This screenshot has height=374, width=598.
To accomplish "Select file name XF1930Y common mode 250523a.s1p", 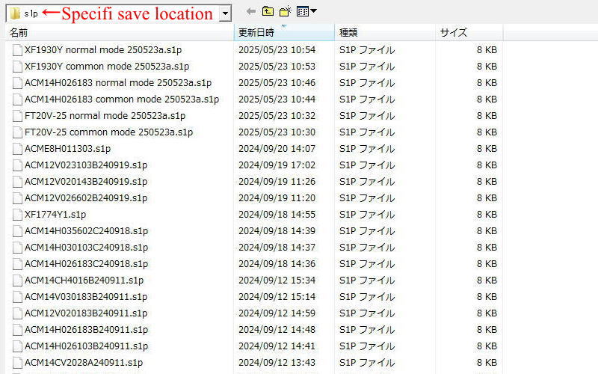I will point(107,67).
